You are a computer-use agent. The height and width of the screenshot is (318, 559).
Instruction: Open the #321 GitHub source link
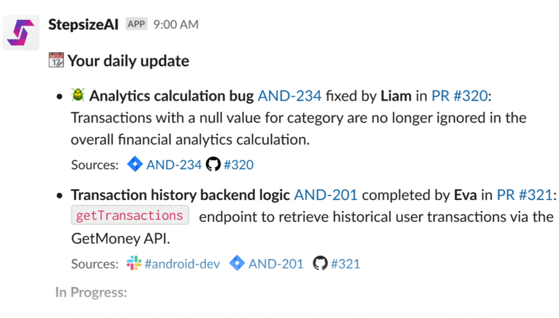345,264
